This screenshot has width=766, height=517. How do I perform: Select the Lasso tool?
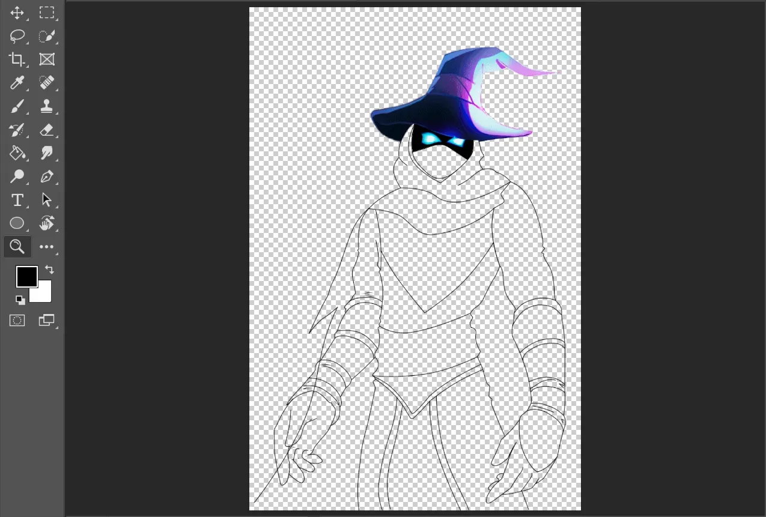tap(17, 36)
